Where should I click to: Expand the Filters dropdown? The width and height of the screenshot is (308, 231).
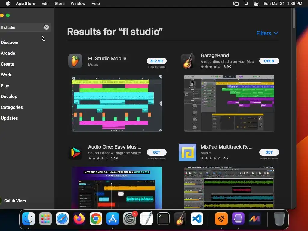pos(267,33)
